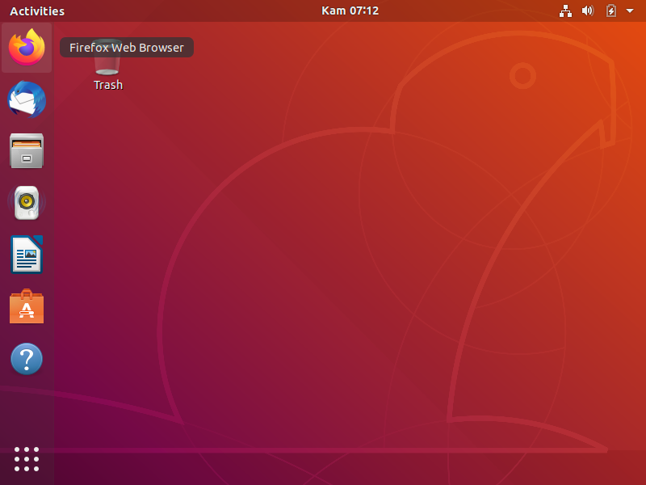Open Thunderbird Mail from the dock
The width and height of the screenshot is (646, 485).
27,99
